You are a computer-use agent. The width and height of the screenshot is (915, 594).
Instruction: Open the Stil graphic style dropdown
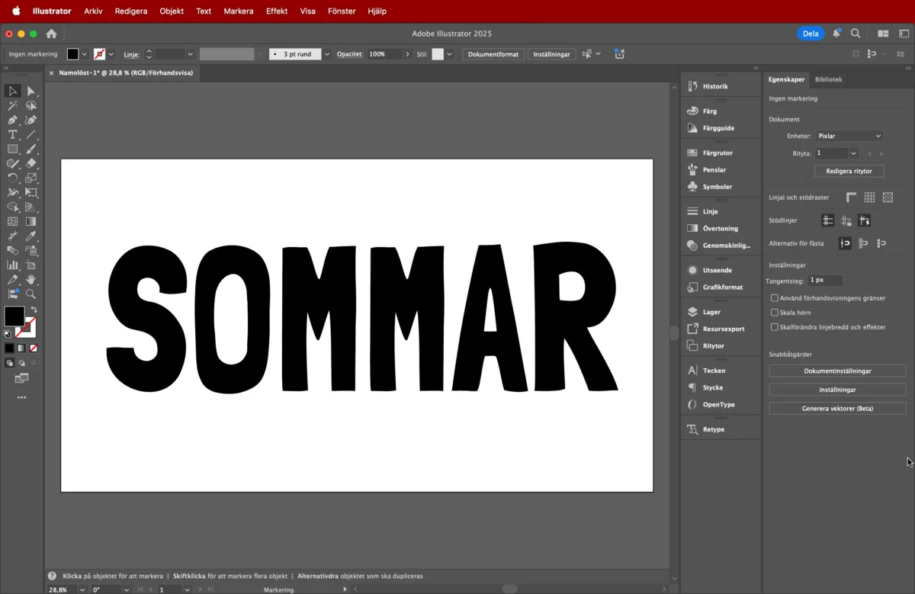449,54
